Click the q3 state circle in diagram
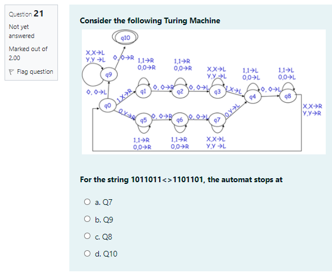The image size is (332, 273). click(x=218, y=92)
